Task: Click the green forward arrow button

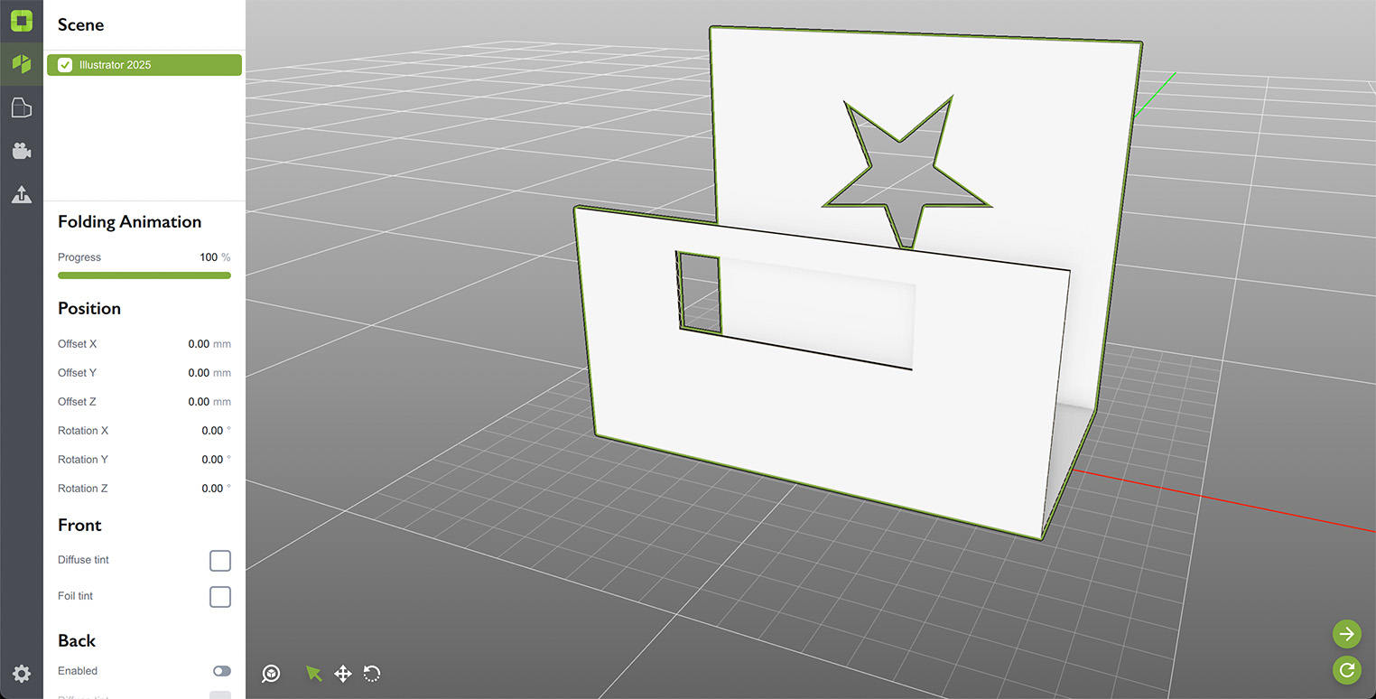Action: tap(1346, 634)
